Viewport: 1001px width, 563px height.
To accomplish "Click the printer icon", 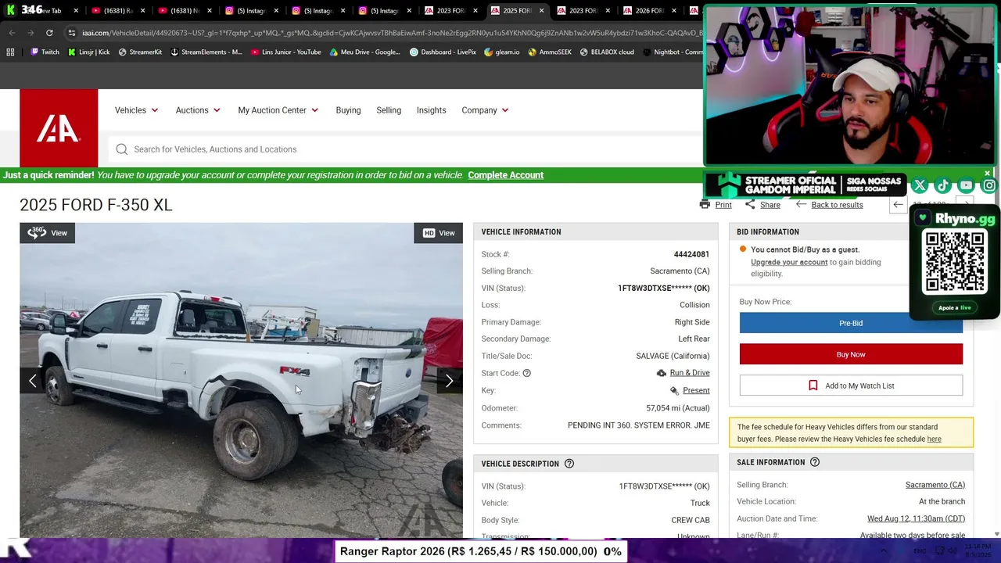I will pos(705,205).
